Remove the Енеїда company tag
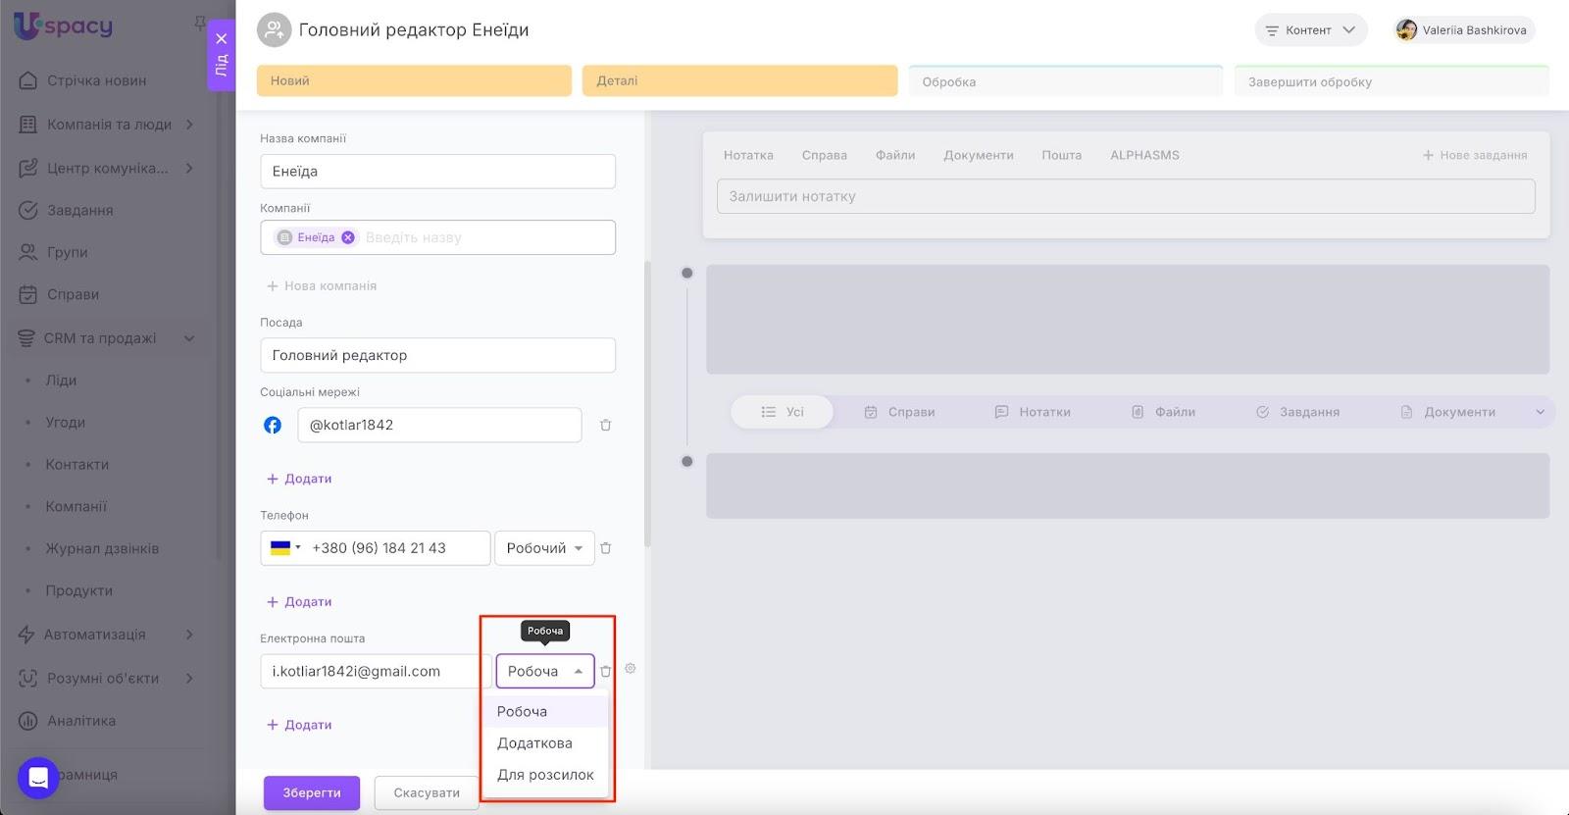This screenshot has height=815, width=1569. pos(348,237)
